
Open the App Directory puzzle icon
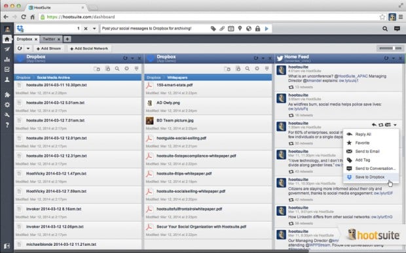[x=7, y=95]
